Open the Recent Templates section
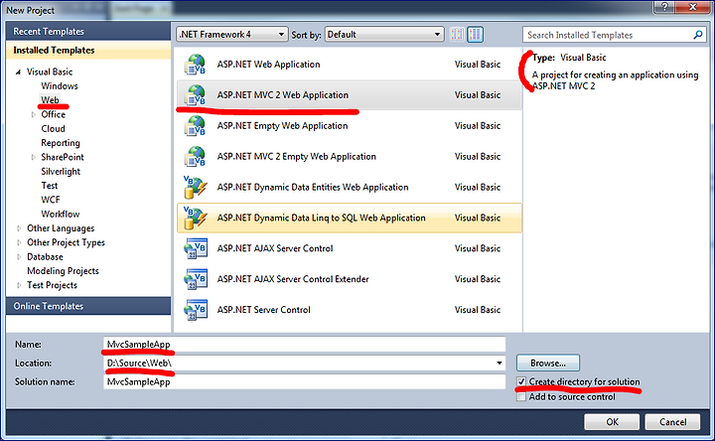This screenshot has width=715, height=441. 88,32
